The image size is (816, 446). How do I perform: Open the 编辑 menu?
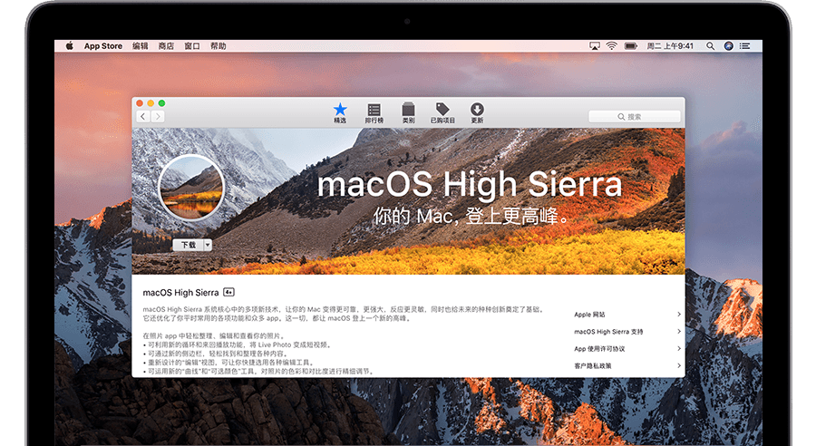(x=140, y=45)
